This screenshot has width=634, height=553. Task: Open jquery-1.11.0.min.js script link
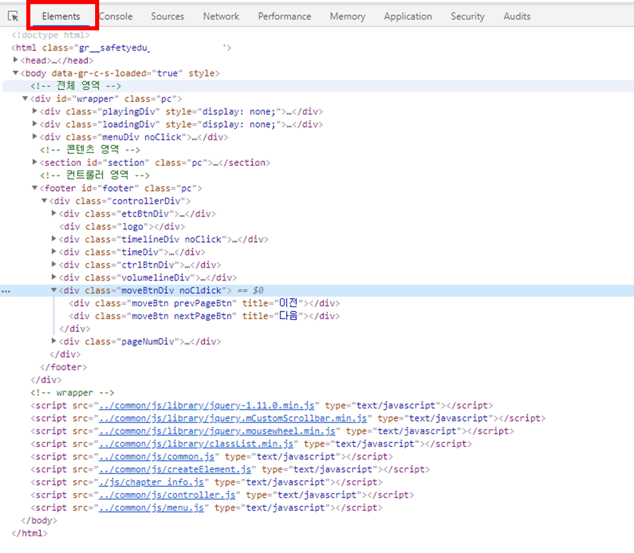coord(206,405)
